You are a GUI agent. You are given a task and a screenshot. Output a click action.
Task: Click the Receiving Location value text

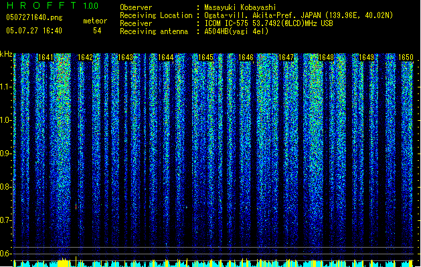299,15
